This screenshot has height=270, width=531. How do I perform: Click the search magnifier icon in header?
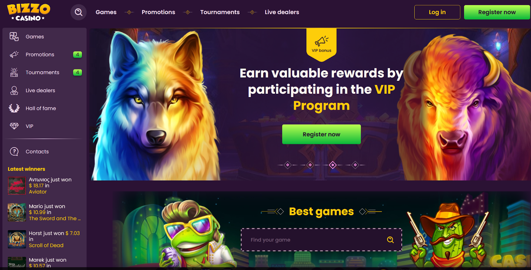[x=79, y=12]
